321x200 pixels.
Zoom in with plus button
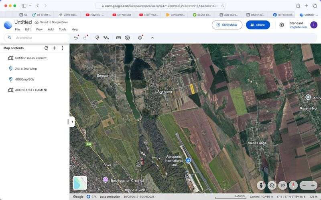pos(313,185)
